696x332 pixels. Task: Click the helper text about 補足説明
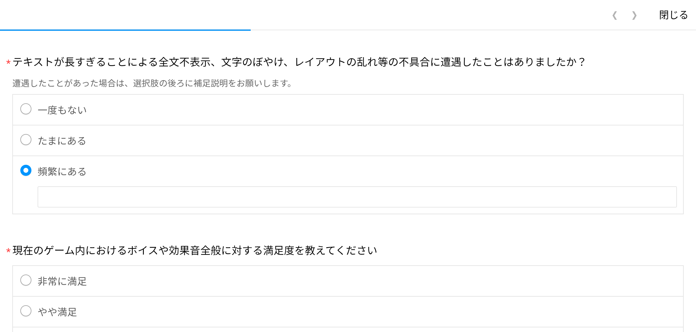tap(152, 83)
